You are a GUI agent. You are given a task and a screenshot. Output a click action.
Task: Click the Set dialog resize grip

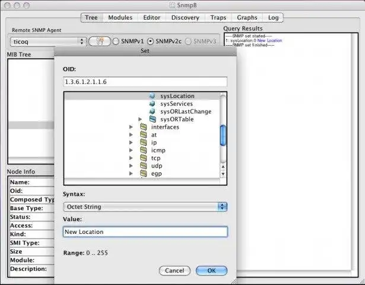[233, 281]
